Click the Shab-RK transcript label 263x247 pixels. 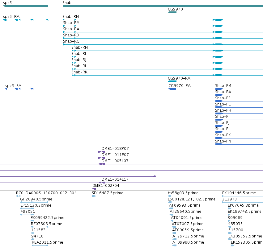[x=79, y=72]
